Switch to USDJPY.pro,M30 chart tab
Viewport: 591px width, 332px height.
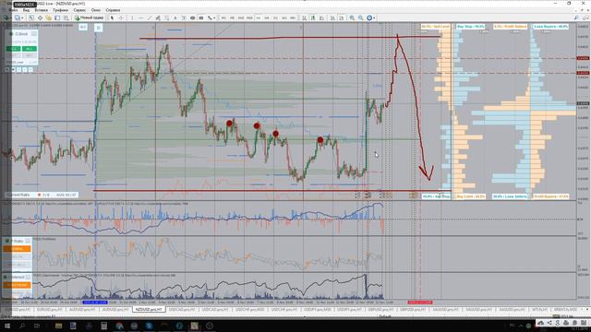pos(318,310)
